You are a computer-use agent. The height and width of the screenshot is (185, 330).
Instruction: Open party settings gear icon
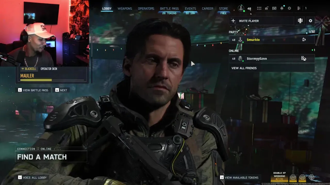(x=310, y=21)
